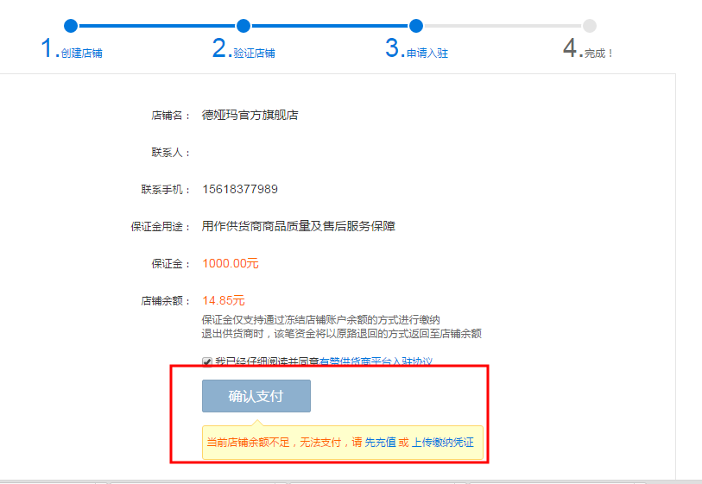Click the 店铺名 label
Image resolution: width=702 pixels, height=484 pixels.
171,116
